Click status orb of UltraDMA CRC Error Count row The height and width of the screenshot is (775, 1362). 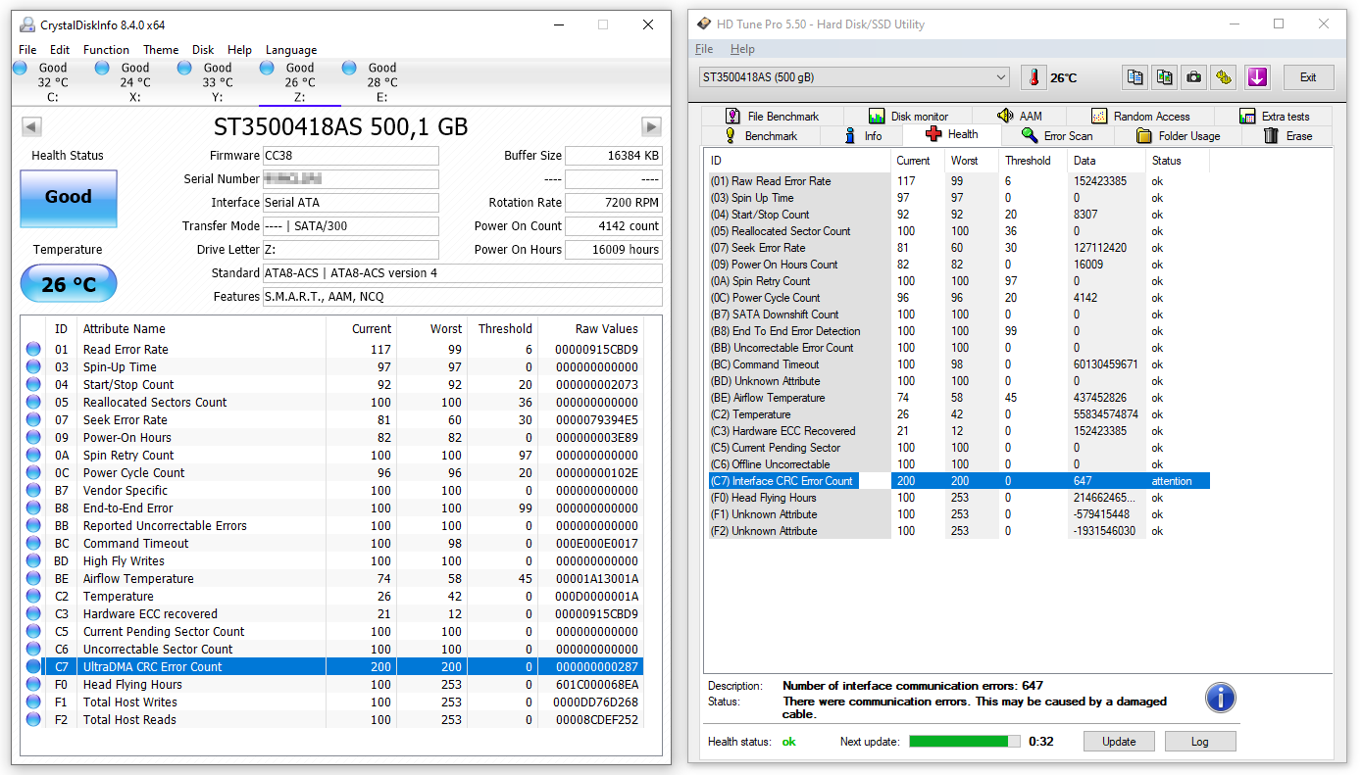(33, 667)
